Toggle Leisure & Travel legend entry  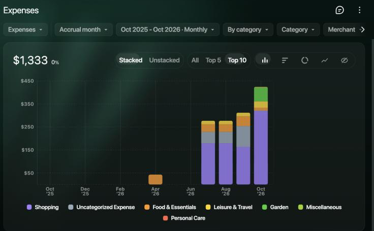pyautogui.click(x=229, y=207)
